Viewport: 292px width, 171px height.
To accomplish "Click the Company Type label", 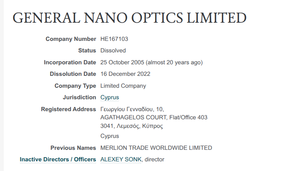I will 75,86.
